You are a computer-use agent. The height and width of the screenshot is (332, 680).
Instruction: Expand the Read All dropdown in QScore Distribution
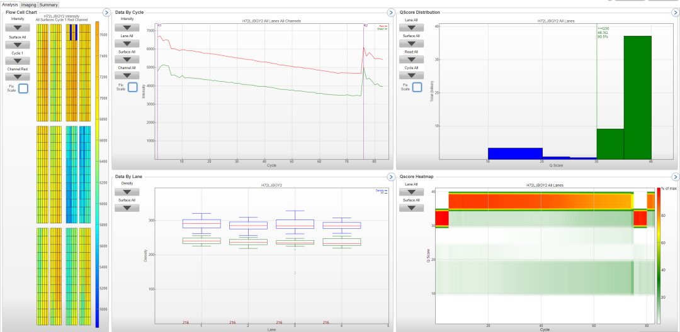point(412,60)
